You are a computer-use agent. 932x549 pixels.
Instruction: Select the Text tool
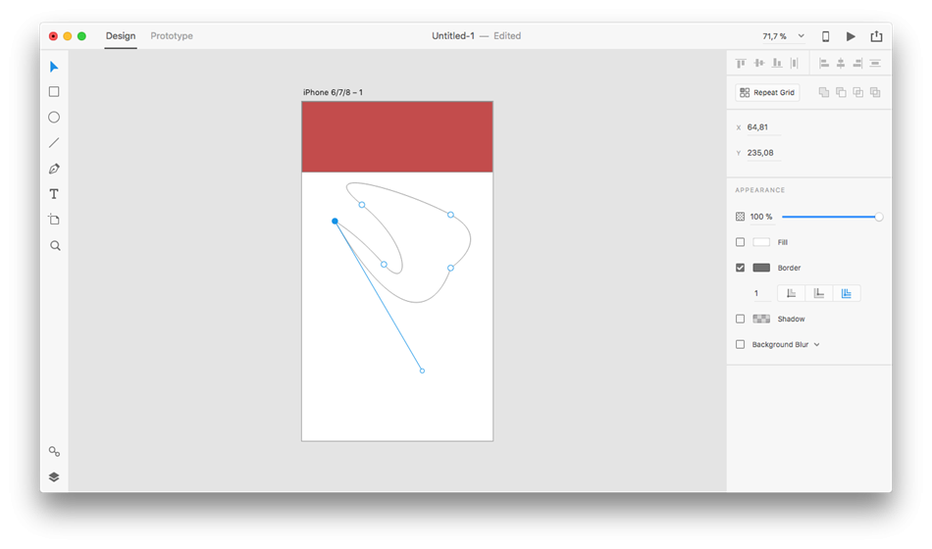(x=54, y=194)
